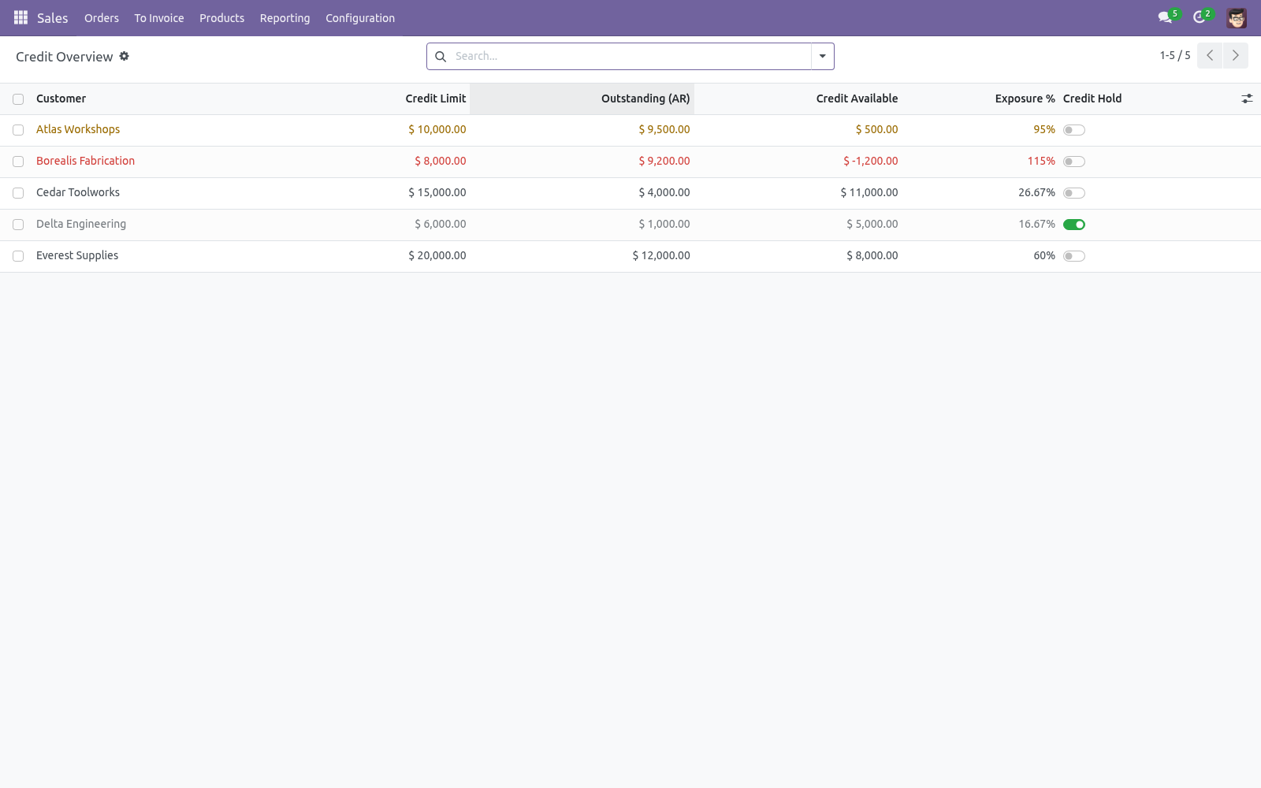Check the select-all header checkbox
The width and height of the screenshot is (1261, 788).
18,98
